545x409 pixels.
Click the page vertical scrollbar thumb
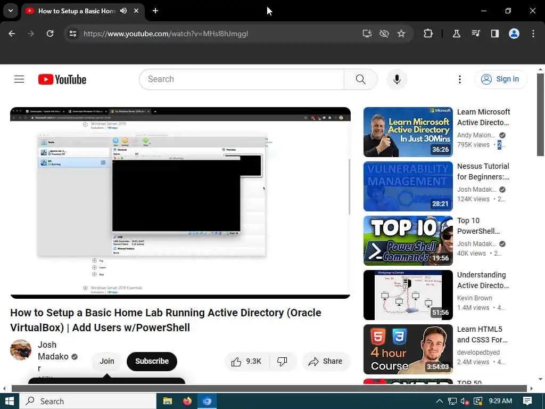pyautogui.click(x=540, y=114)
